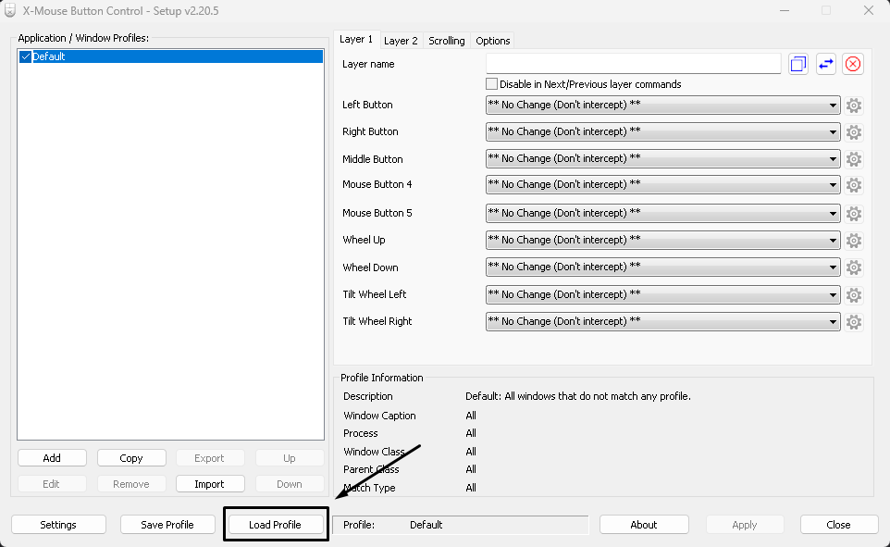This screenshot has width=890, height=547.
Task: Toggle Disable in Next/Previous layer commands
Action: point(491,84)
